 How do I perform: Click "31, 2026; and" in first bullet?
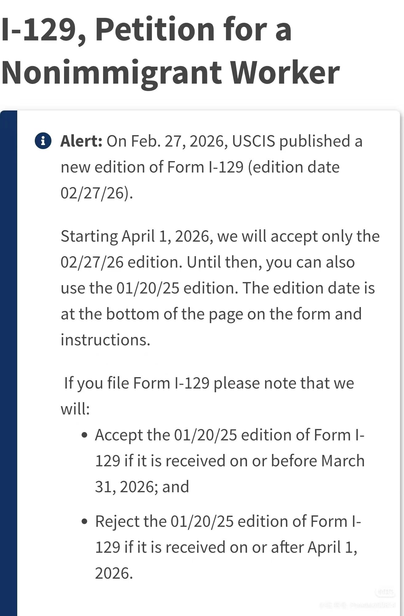(142, 487)
